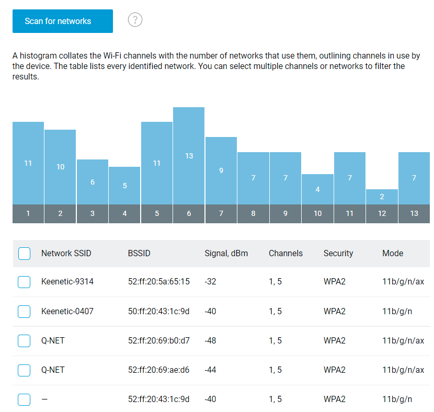Click channel 13 label under the histogram
Viewport: 434px width, 412px height.
(414, 214)
